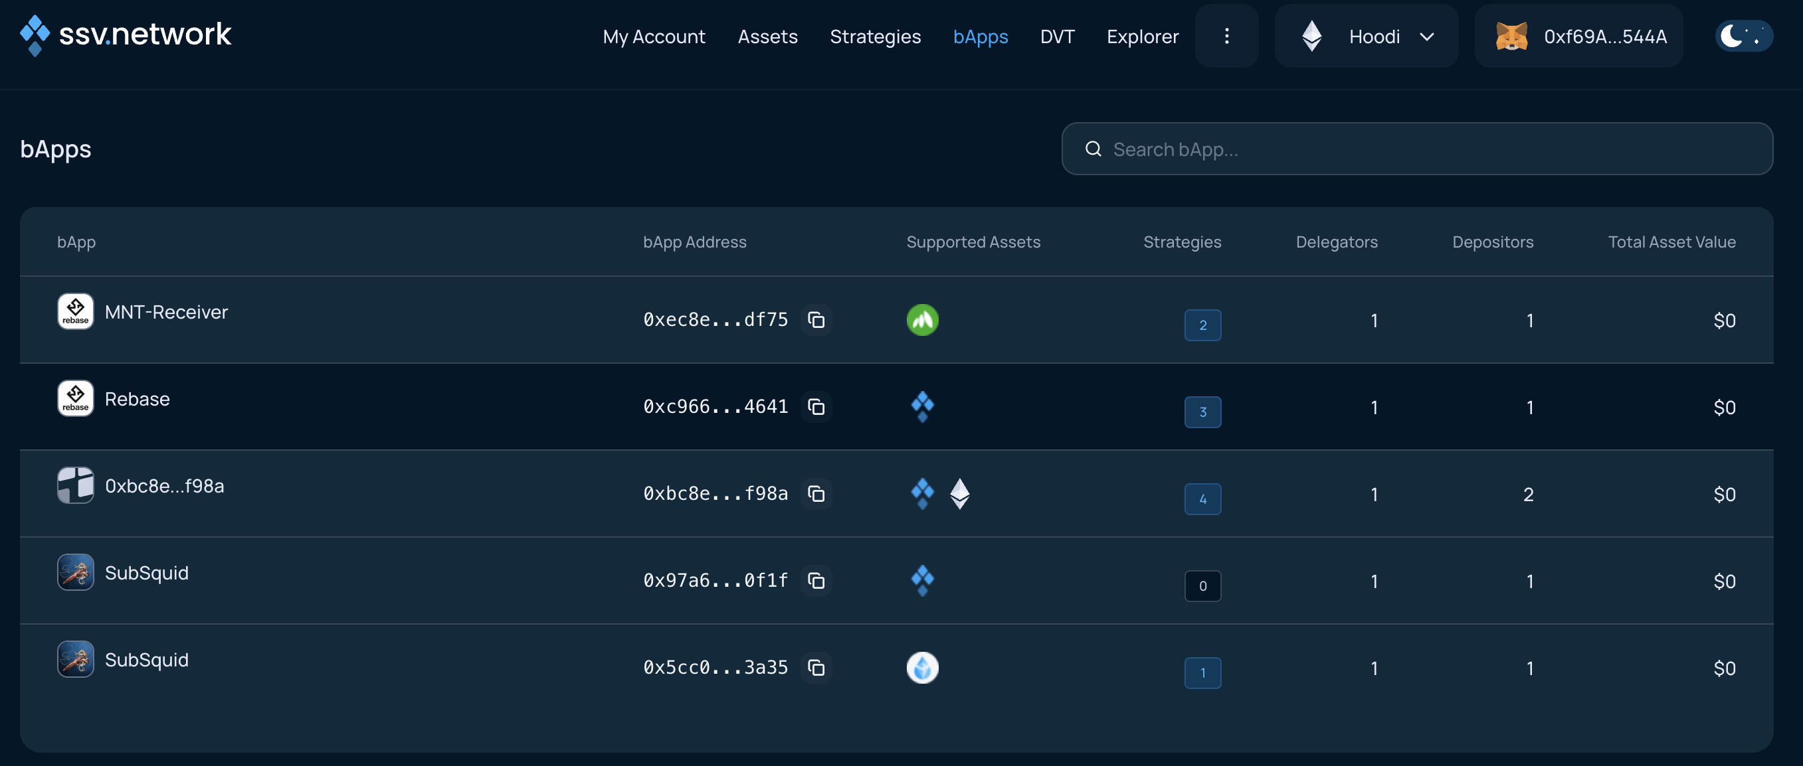Toggle the dark mode moon switch

(x=1743, y=36)
